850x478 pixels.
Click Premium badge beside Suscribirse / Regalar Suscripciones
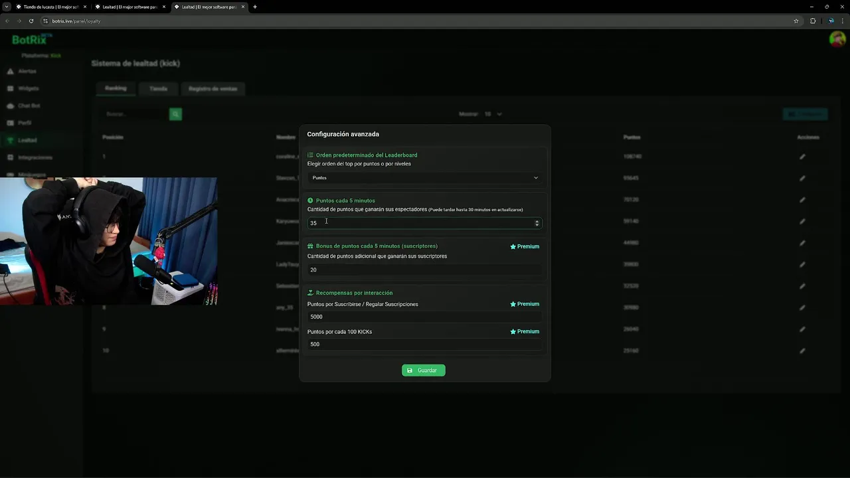[x=525, y=304]
